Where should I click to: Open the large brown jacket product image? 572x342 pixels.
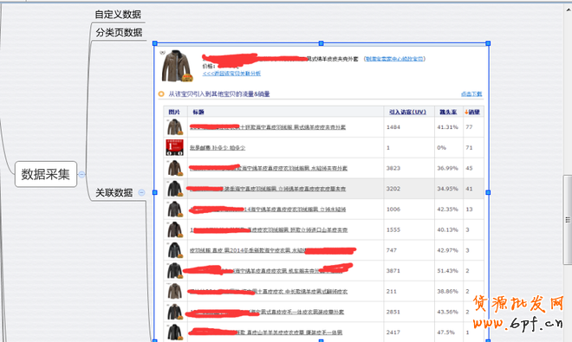(177, 66)
